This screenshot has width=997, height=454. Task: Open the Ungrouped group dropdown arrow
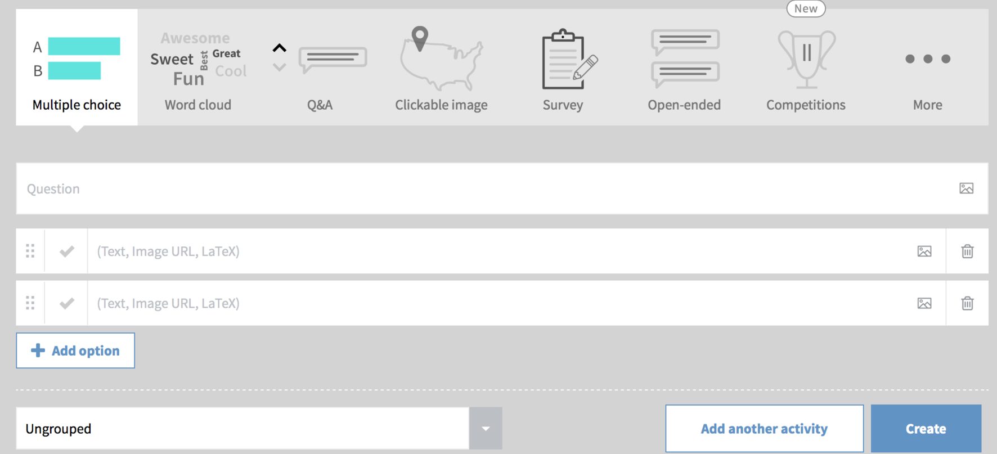(486, 429)
